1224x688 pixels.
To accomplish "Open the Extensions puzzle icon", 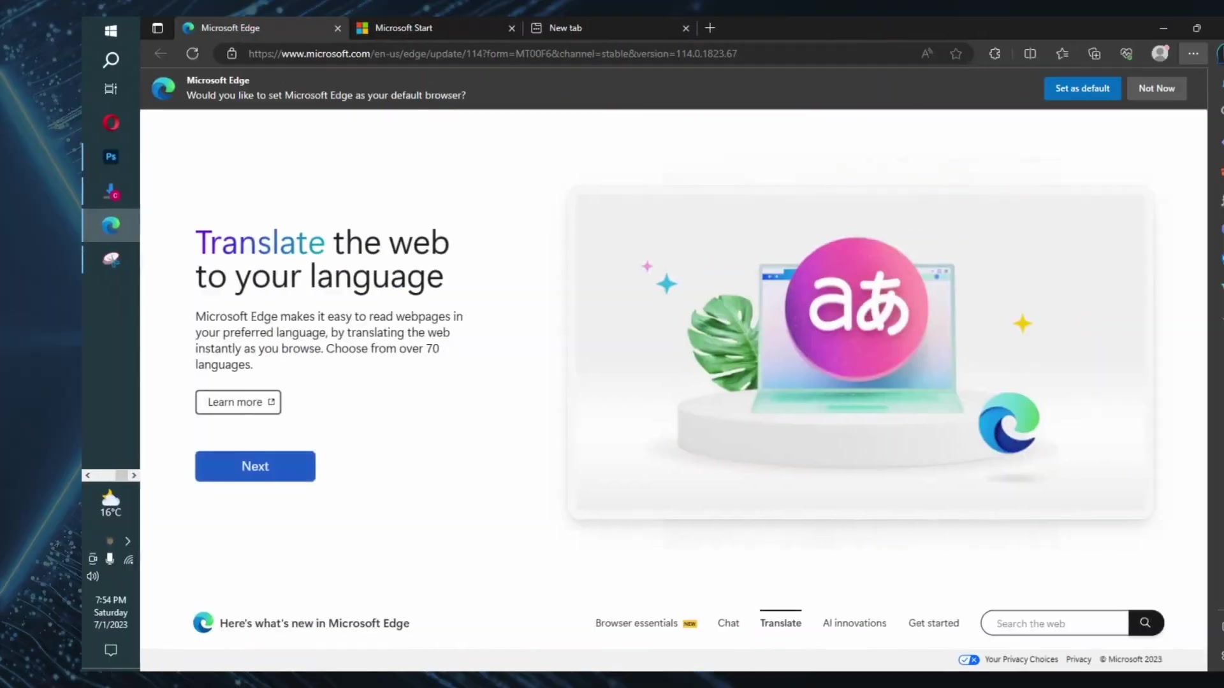I will 994,54.
